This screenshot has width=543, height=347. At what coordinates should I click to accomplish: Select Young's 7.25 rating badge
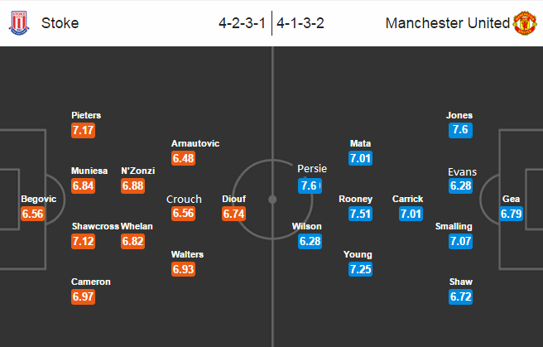point(358,270)
